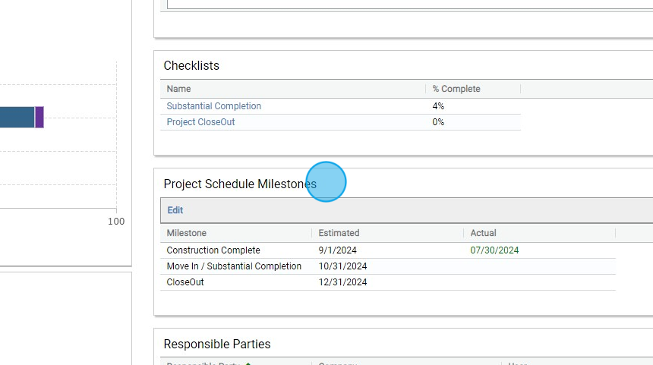The image size is (653, 365).
Task: Click the estimated date 12/31/2024
Action: [x=342, y=282]
